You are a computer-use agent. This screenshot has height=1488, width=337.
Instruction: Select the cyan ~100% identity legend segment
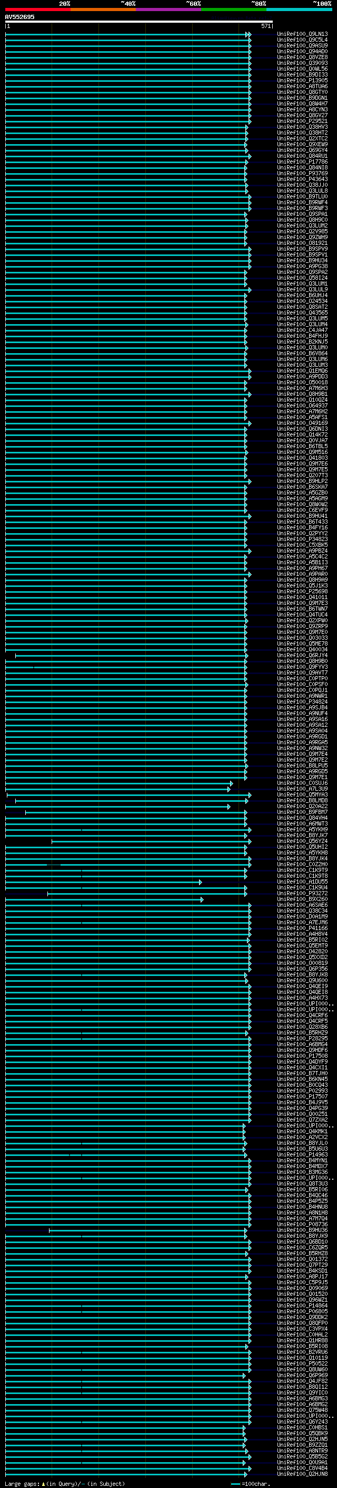[299, 10]
